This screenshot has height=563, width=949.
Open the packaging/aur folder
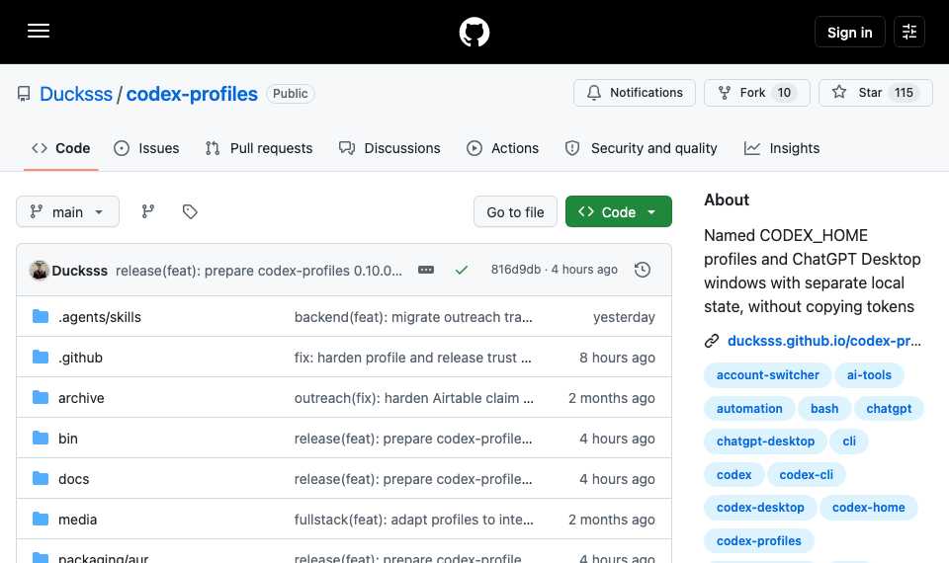[104, 557]
